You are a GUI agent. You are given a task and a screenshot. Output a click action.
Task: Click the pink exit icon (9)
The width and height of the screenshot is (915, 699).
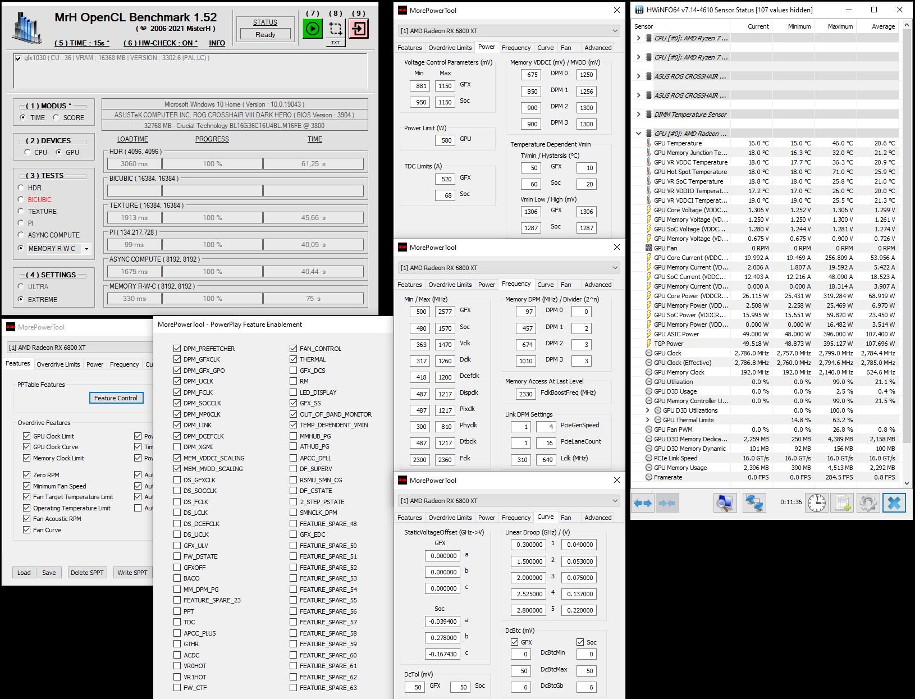359,29
